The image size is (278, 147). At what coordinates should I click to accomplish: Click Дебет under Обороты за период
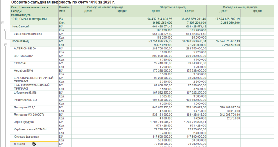click(156, 11)
